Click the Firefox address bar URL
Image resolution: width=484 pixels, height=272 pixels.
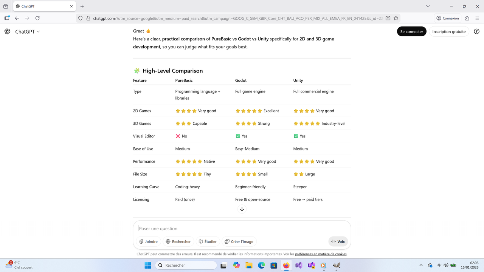click(238, 18)
